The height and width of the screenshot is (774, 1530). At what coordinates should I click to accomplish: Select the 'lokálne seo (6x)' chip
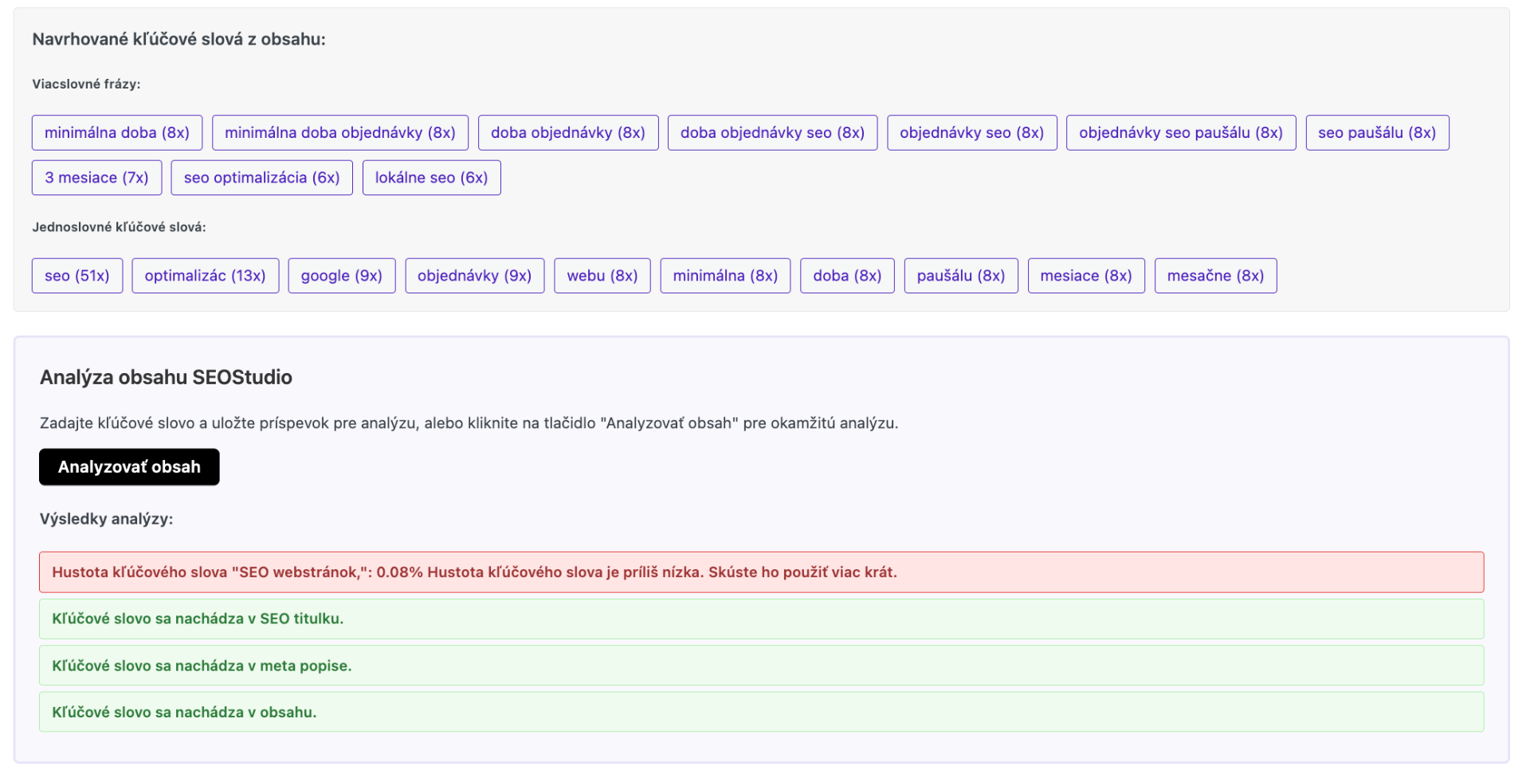click(x=431, y=178)
